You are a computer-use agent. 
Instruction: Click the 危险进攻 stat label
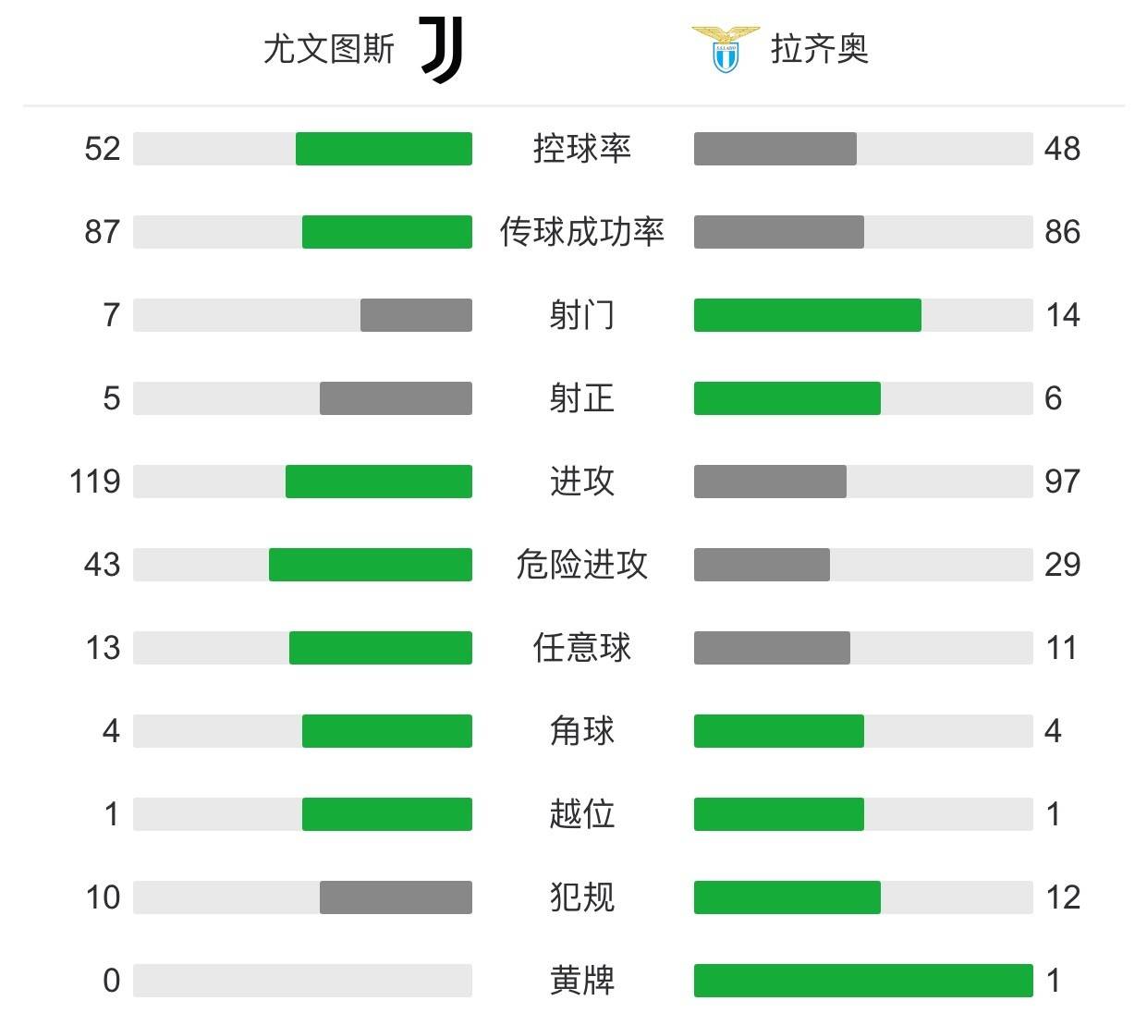click(582, 565)
